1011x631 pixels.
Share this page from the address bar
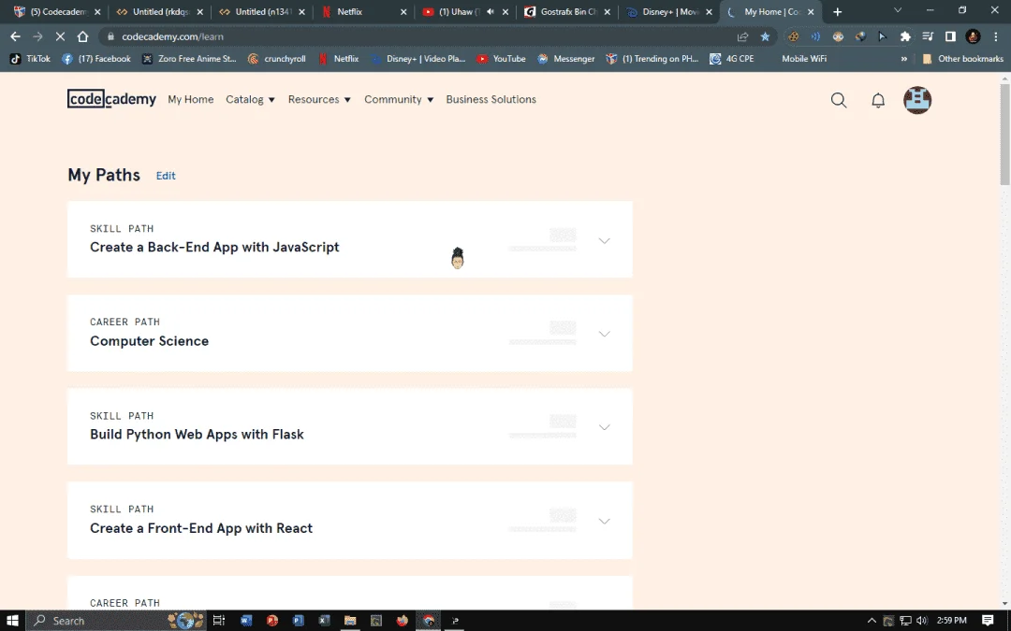click(742, 36)
